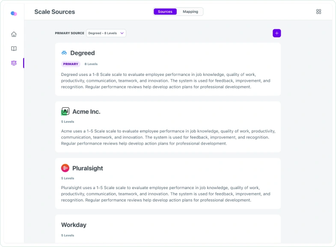336x247 pixels.
Task: Open the Primary Source dropdown
Action: coord(106,33)
